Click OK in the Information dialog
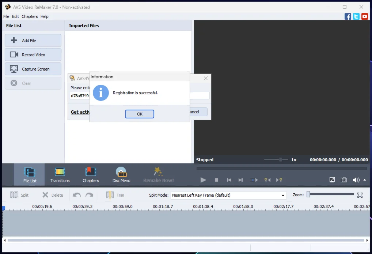Viewport: 372px width, 254px height. pyautogui.click(x=140, y=114)
